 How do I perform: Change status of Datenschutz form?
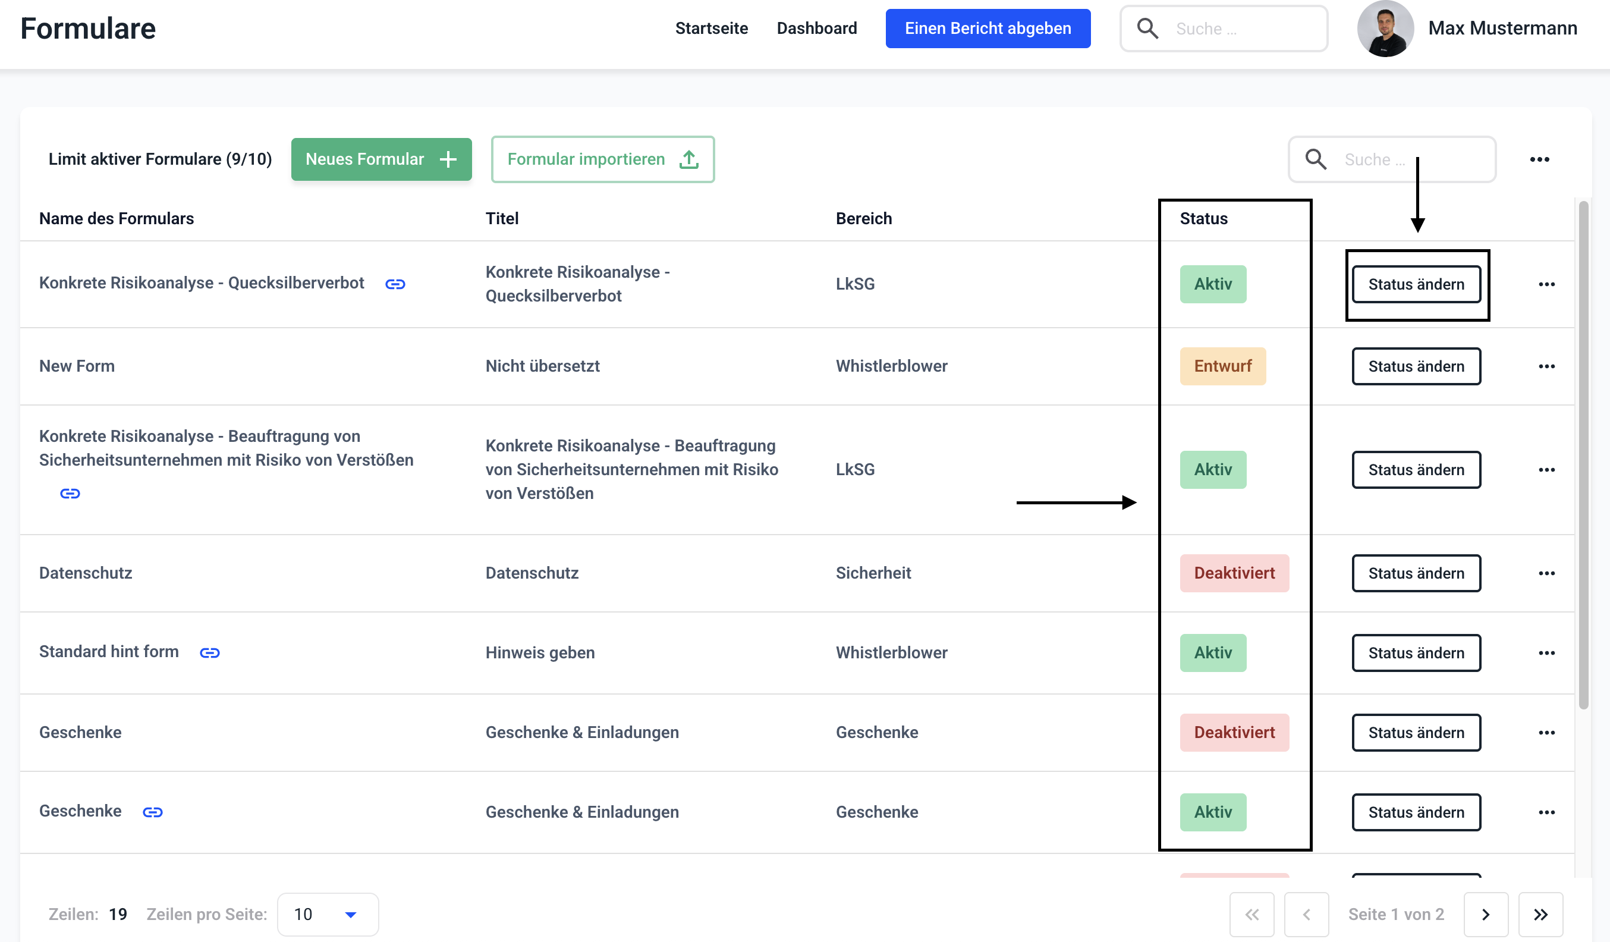coord(1416,573)
